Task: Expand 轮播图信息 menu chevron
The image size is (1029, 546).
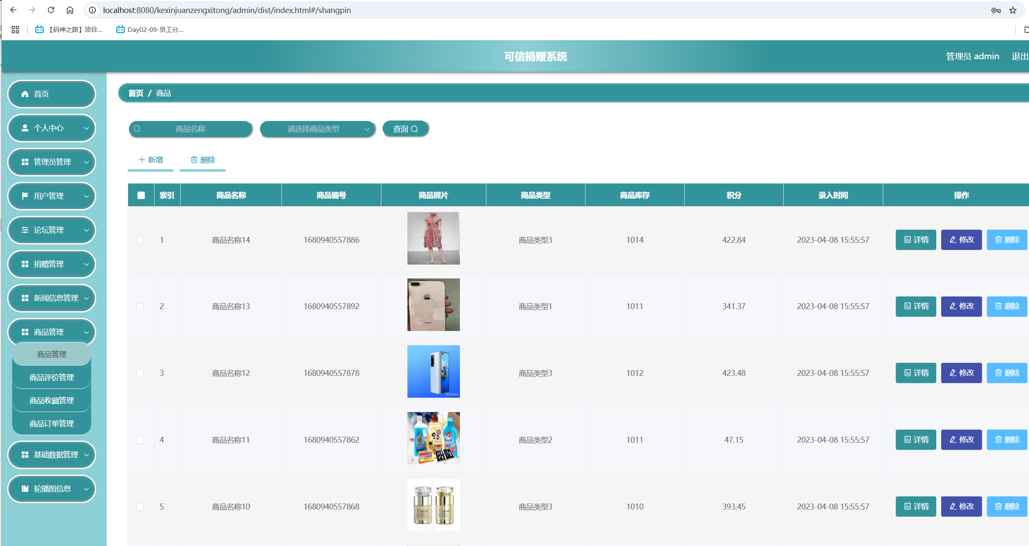Action: 87,489
